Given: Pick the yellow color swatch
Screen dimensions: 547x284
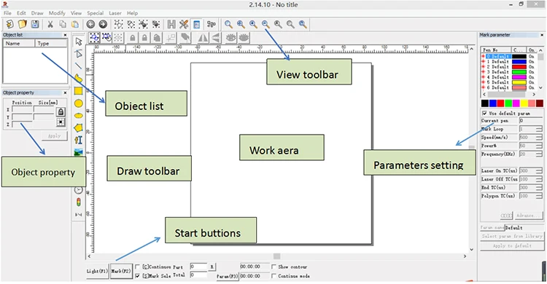Looking at the screenshot, I should click(x=524, y=103).
